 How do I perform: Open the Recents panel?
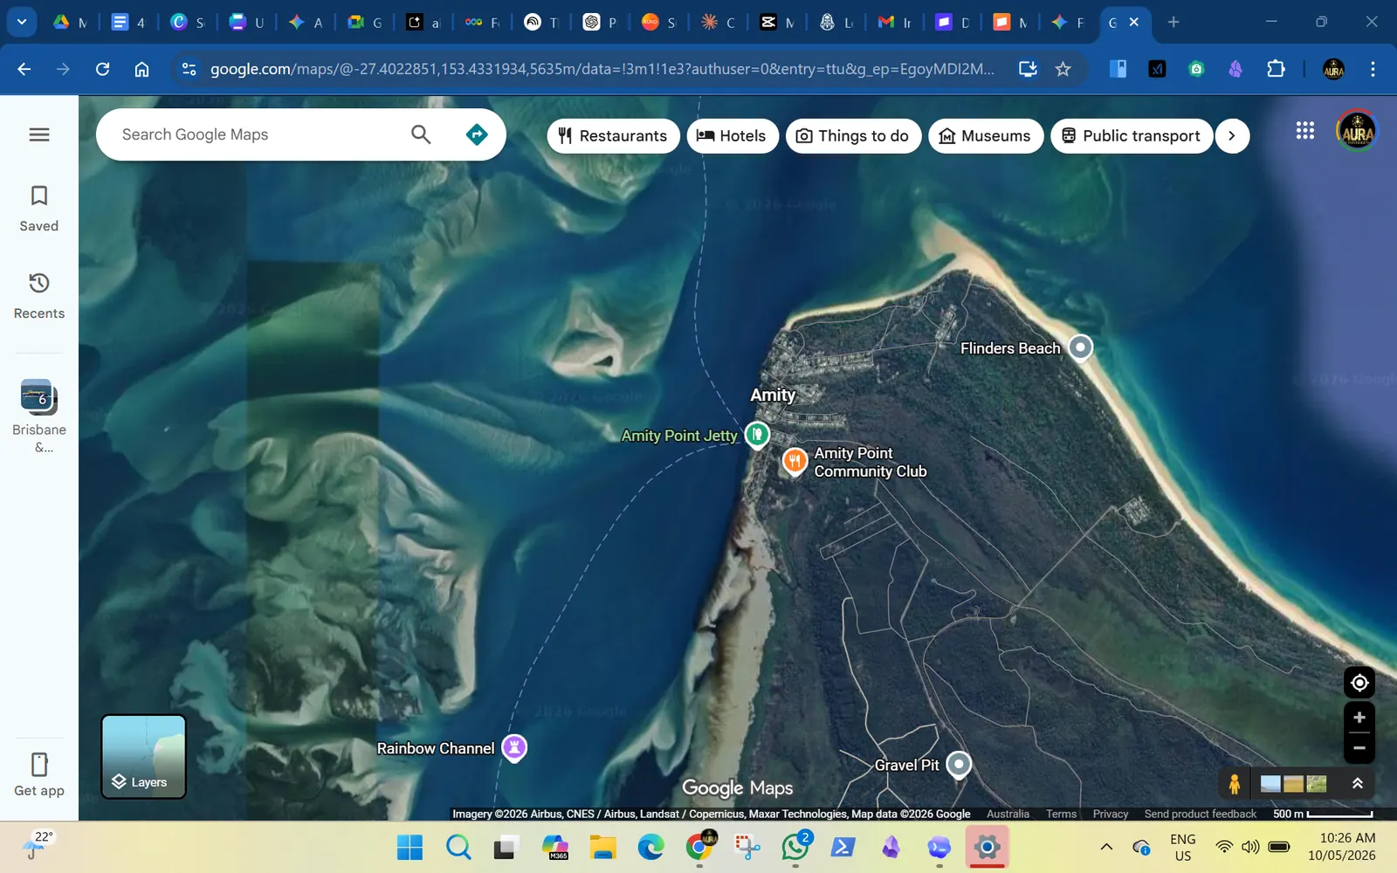(39, 296)
